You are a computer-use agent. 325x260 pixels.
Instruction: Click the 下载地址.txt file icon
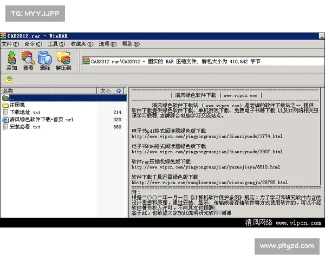coord(5,112)
